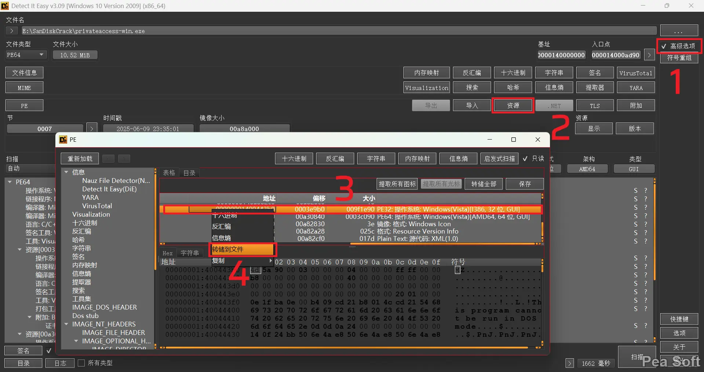Select IMAGE_DOS_HEADER in the PE tree
704x372 pixels.
coord(105,307)
